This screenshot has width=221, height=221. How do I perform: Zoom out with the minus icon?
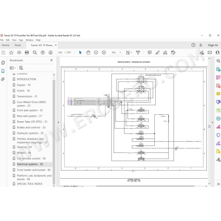(x=96, y=53)
